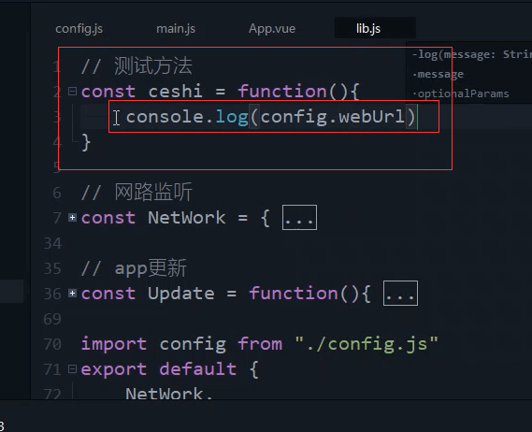Select the log(message) autocomplete hint

tap(471, 54)
